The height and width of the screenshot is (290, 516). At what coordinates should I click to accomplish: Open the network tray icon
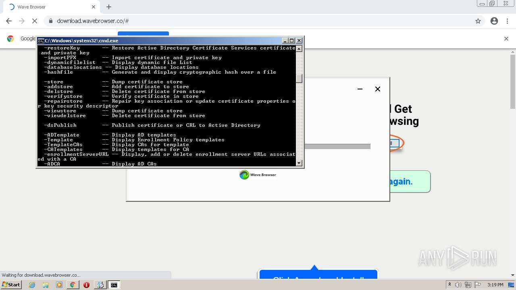468,285
